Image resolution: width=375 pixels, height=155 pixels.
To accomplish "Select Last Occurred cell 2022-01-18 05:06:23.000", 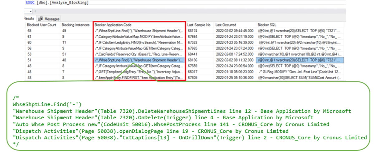I will coord(235,71).
